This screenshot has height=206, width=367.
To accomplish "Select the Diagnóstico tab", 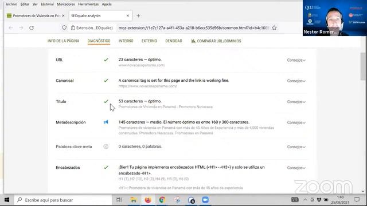I will (x=99, y=41).
